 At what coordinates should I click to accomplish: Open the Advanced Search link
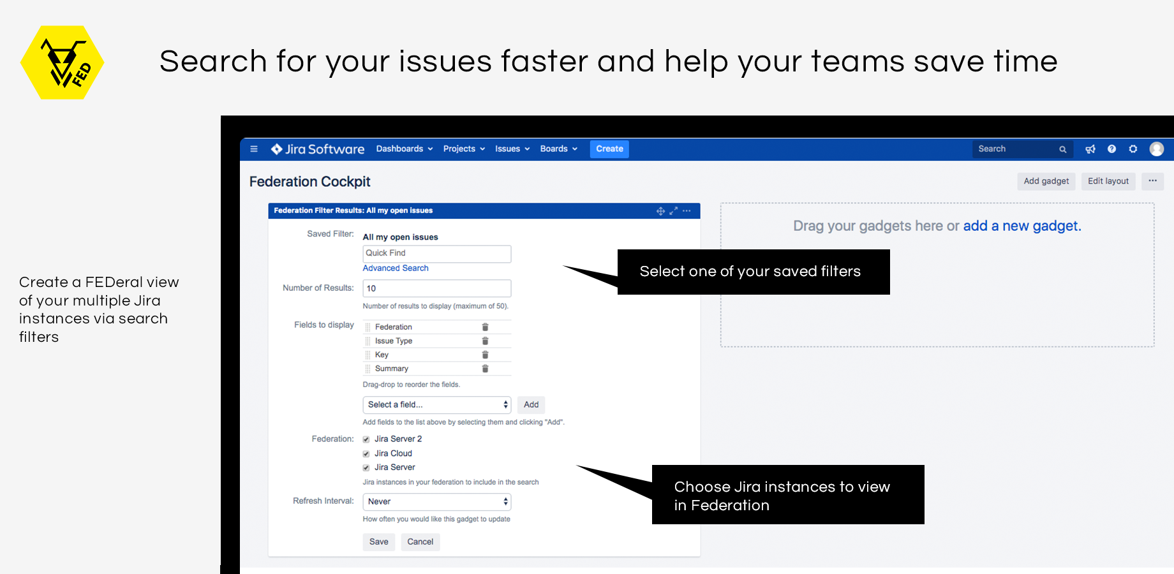(x=396, y=269)
